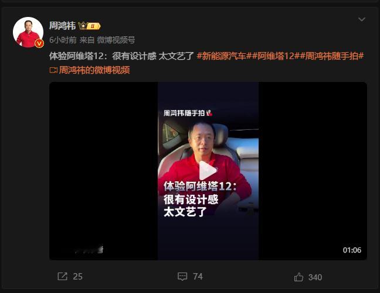Image resolution: width=380 pixels, height=293 pixels.
Task: Click the 微博视频号 source link
Action: tap(116, 40)
